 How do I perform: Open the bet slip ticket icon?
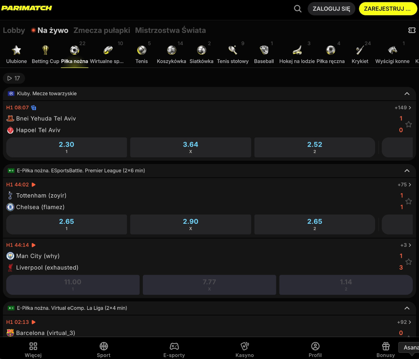click(x=412, y=30)
